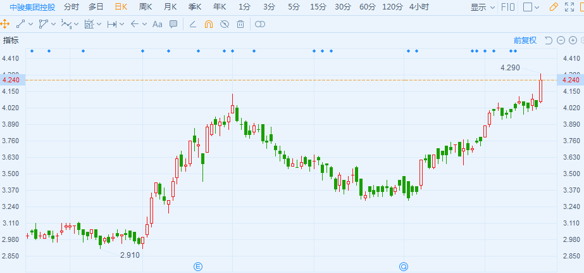
Task: Expand wave tool options arrow
Action: tap(77, 24)
